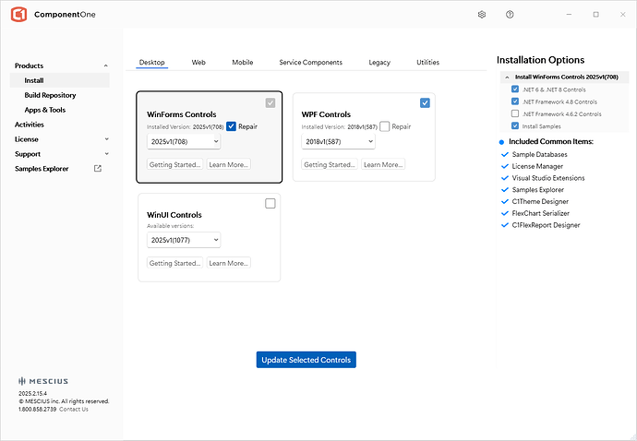Open settings via the gear icon
Screen dimensions: 637x441
[x=482, y=15]
